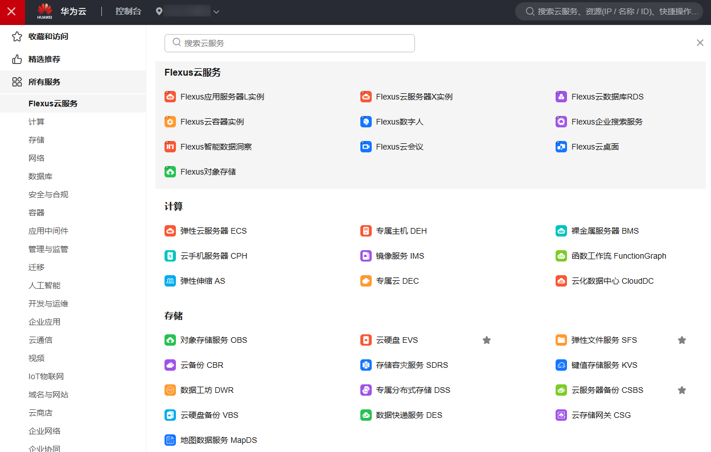This screenshot has height=452, width=711.
Task: Click the 镜像服务 IMS icon
Action: coord(366,256)
